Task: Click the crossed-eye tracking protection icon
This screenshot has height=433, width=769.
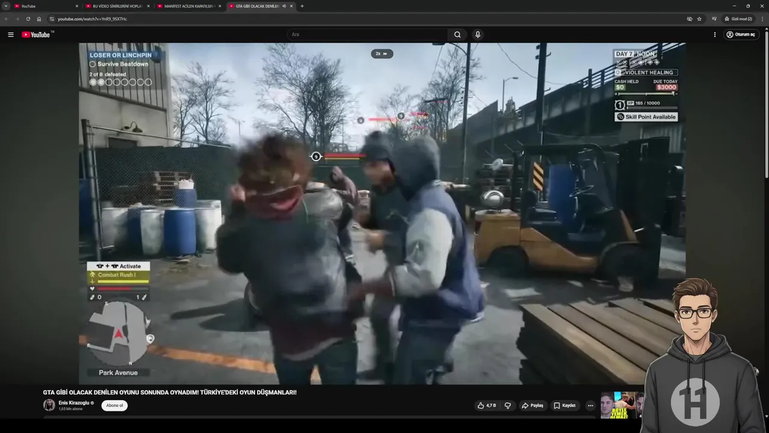Action: 690,19
